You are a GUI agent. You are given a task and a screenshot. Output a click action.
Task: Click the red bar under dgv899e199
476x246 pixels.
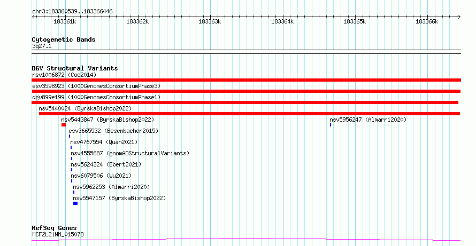tap(245, 102)
